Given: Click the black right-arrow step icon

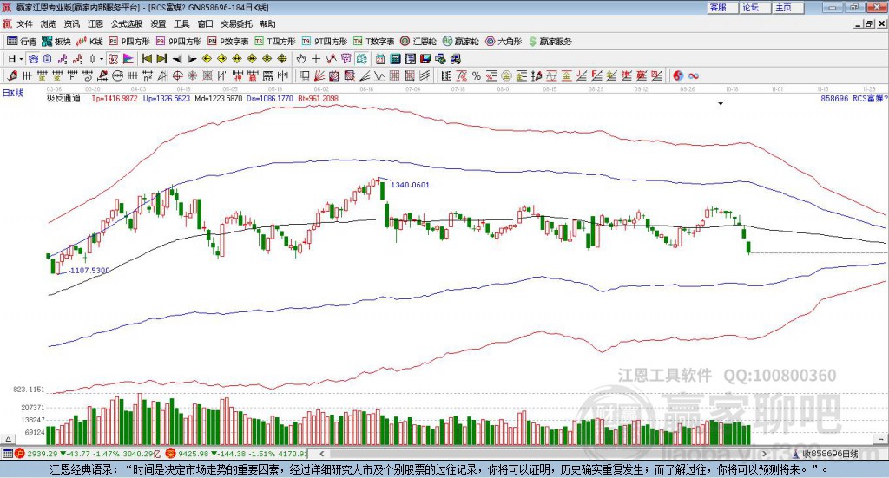Looking at the screenshot, I should pyautogui.click(x=192, y=59).
